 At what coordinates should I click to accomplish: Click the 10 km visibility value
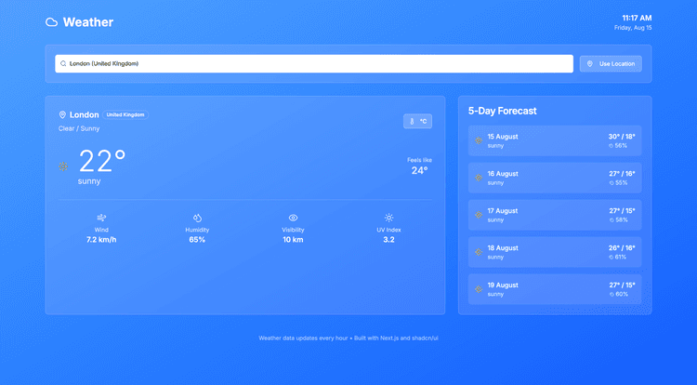tap(293, 240)
